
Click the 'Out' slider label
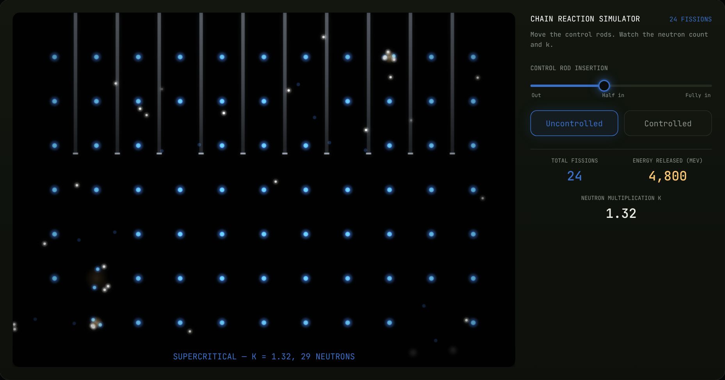tap(536, 95)
